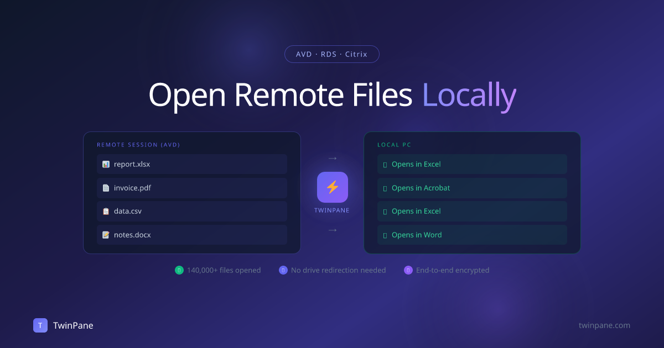Select the invoice.pdf file name
Screen dimensions: 664x348
click(132, 188)
